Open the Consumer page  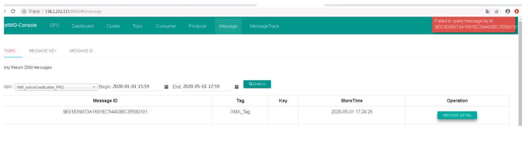pos(166,26)
